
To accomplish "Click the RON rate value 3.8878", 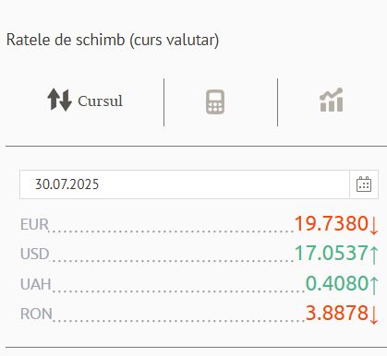I will [x=337, y=314].
